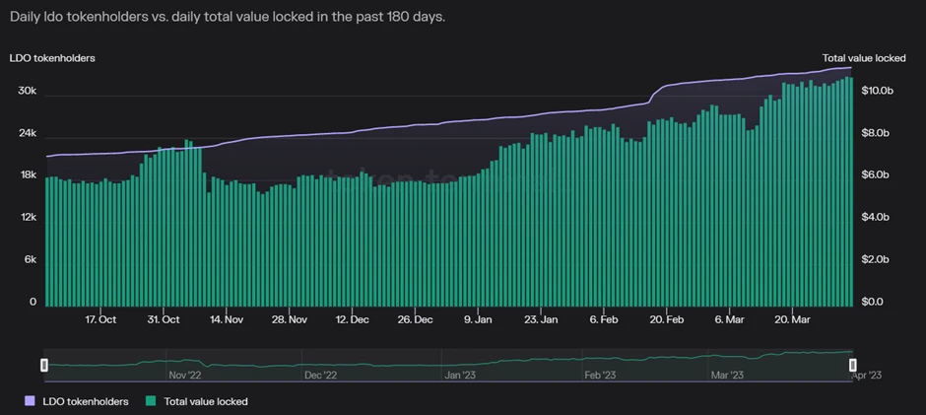The height and width of the screenshot is (415, 926).
Task: Select Jan '23 on the range navigator
Action: coord(460,376)
